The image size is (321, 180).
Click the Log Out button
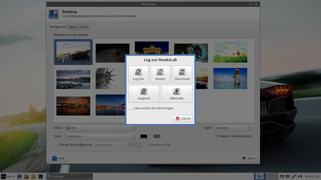(x=138, y=74)
